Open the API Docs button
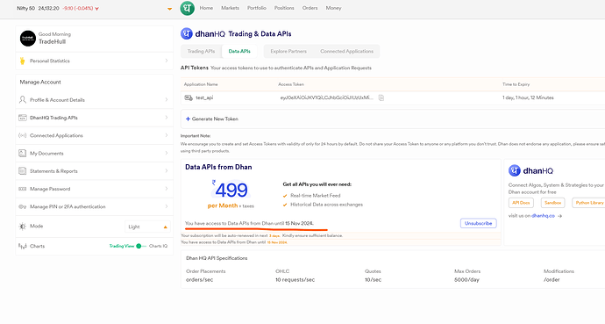Viewport: 605px width, 324px height. (521, 203)
